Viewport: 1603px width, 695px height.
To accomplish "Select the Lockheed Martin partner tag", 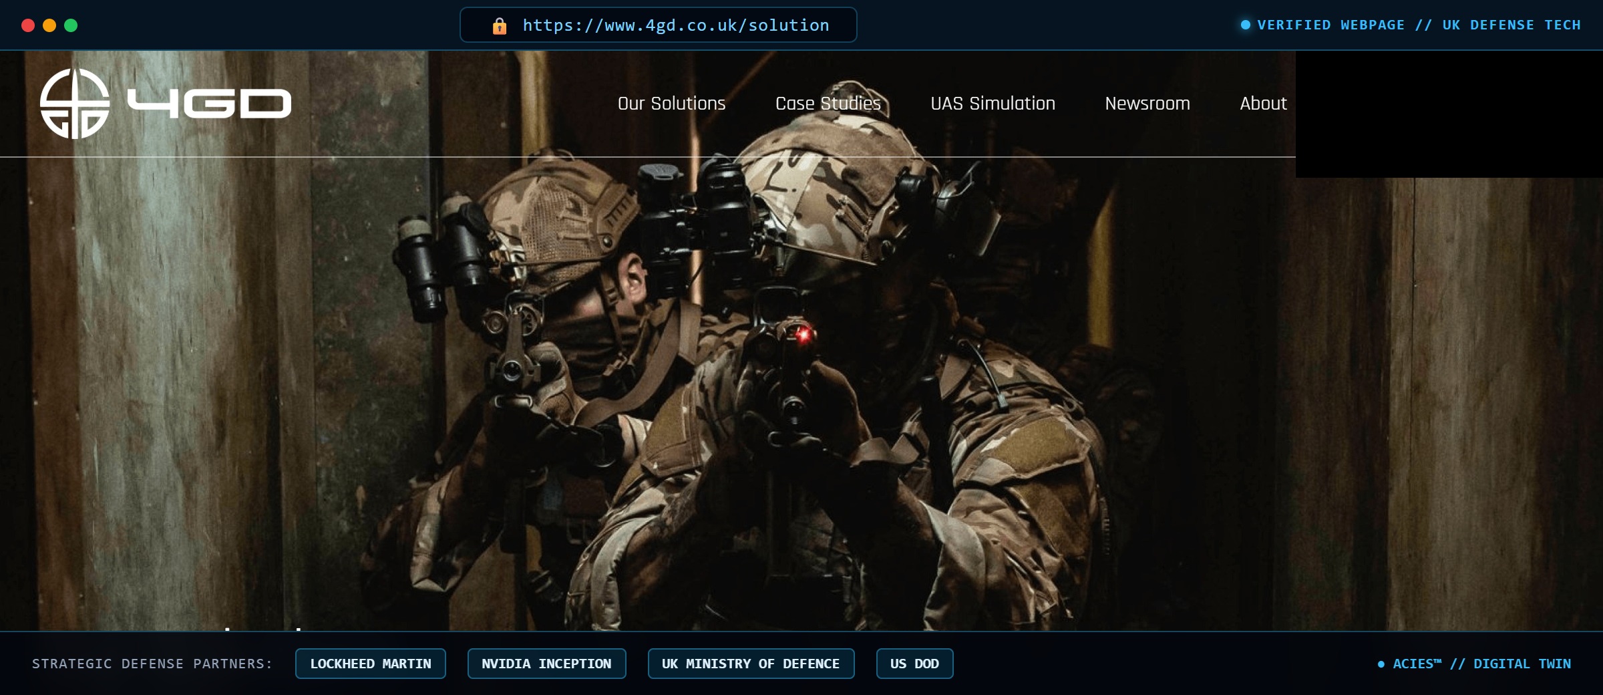I will coord(371,664).
